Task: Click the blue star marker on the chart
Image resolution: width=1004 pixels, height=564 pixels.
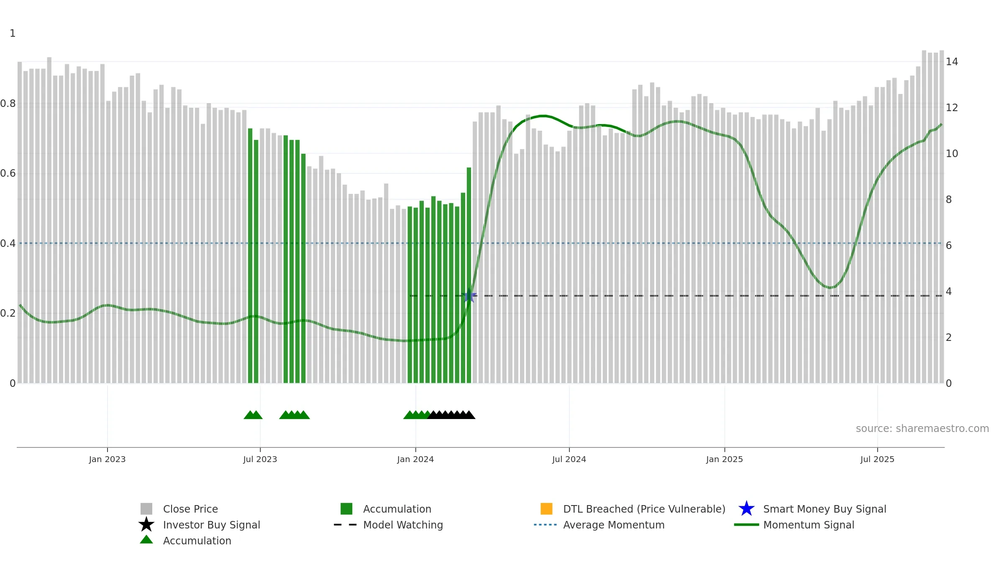Action: pyautogui.click(x=470, y=296)
